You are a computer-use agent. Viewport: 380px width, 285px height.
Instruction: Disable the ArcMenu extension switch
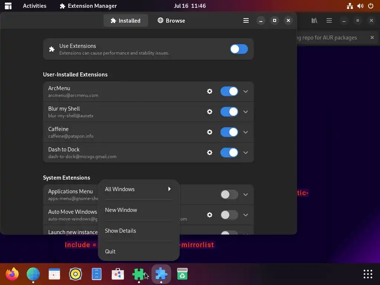point(229,91)
